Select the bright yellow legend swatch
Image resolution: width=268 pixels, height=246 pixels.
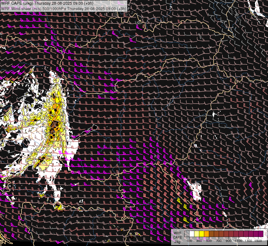(x=202, y=234)
